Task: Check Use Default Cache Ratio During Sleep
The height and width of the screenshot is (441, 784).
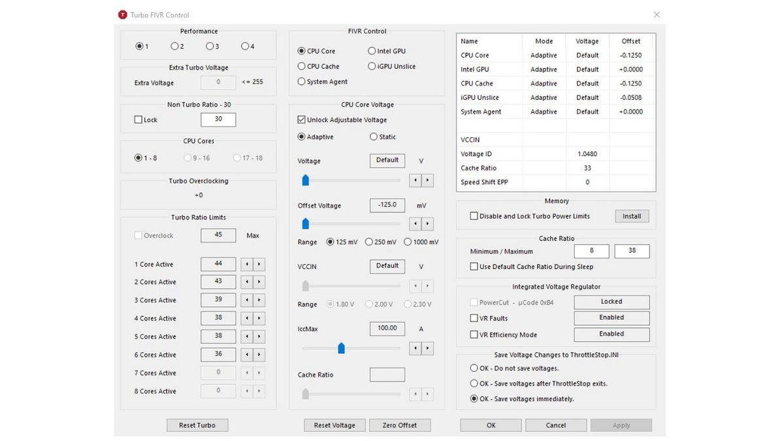Action: pos(474,267)
